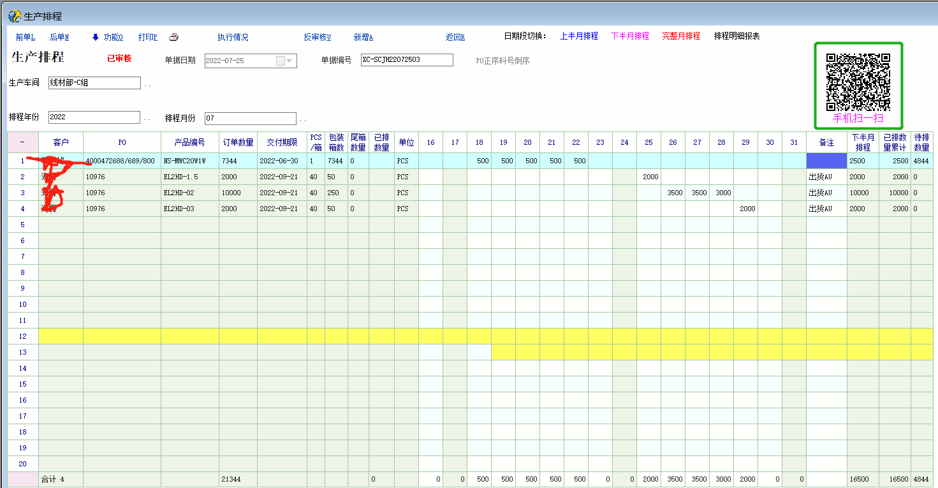Click the QR code image

[x=858, y=82]
